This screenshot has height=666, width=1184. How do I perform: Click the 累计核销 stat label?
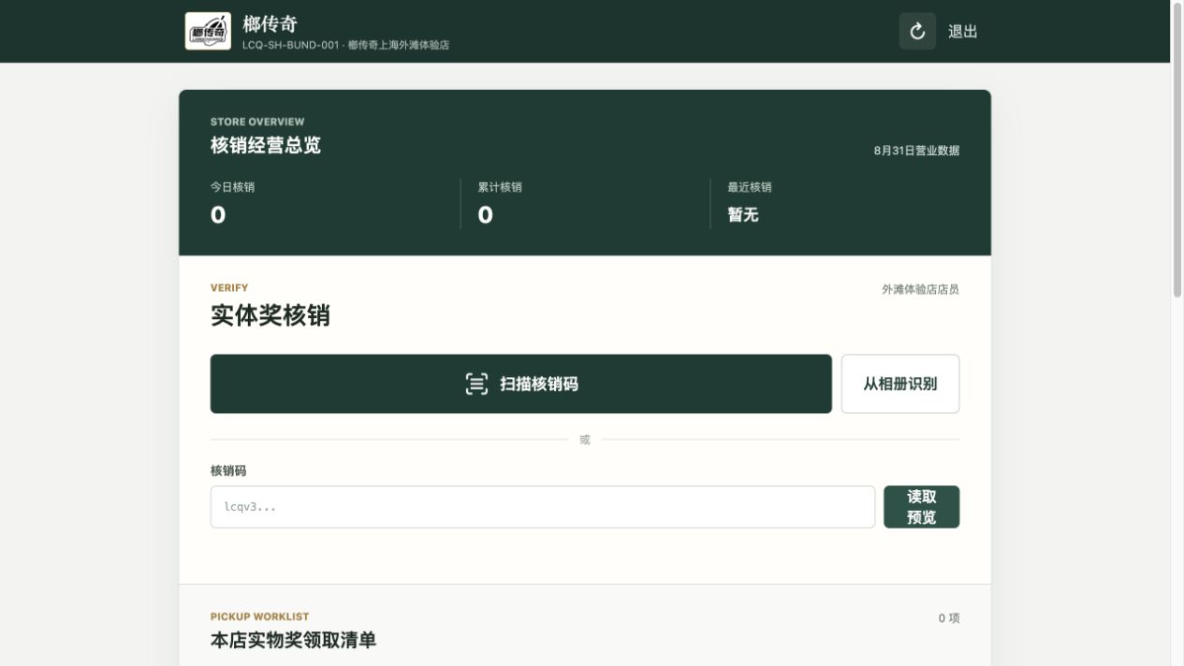pos(500,187)
